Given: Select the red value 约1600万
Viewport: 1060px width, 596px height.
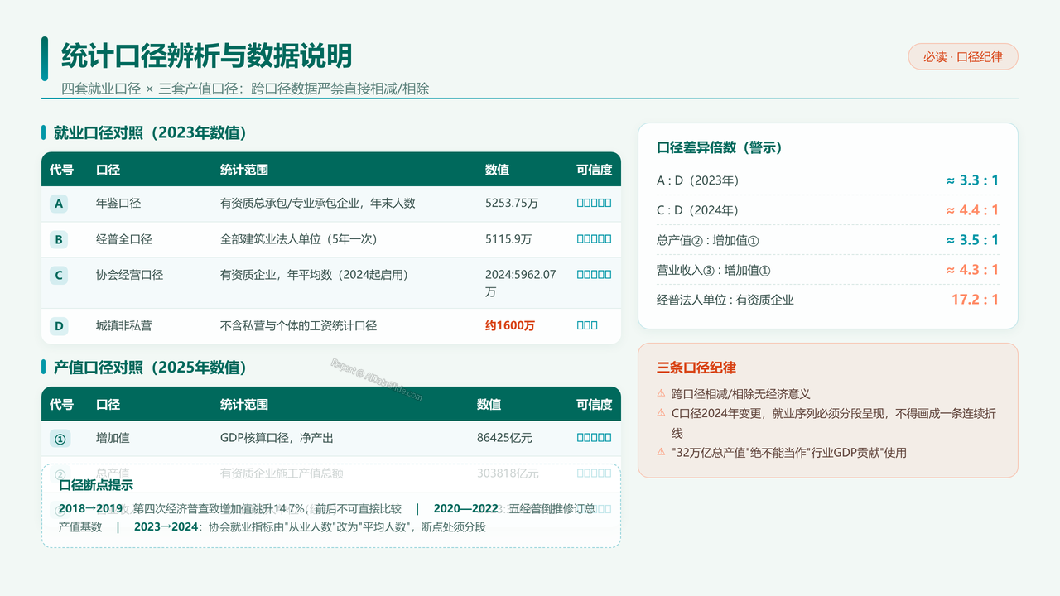Looking at the screenshot, I should pyautogui.click(x=510, y=325).
